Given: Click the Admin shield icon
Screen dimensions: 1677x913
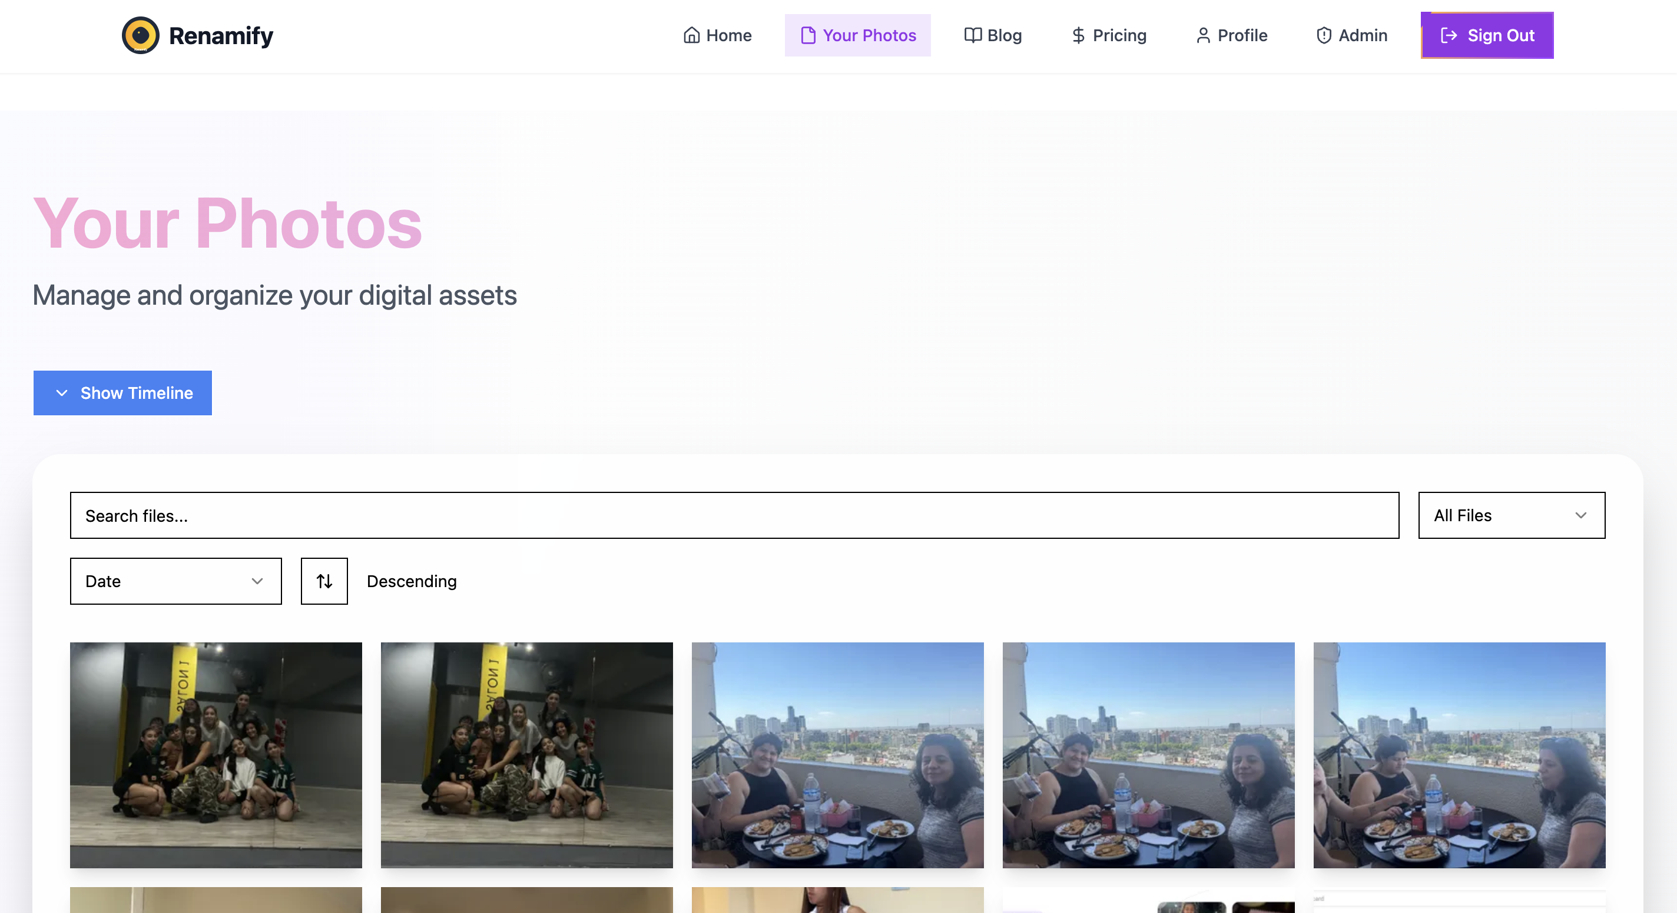Looking at the screenshot, I should pos(1324,35).
